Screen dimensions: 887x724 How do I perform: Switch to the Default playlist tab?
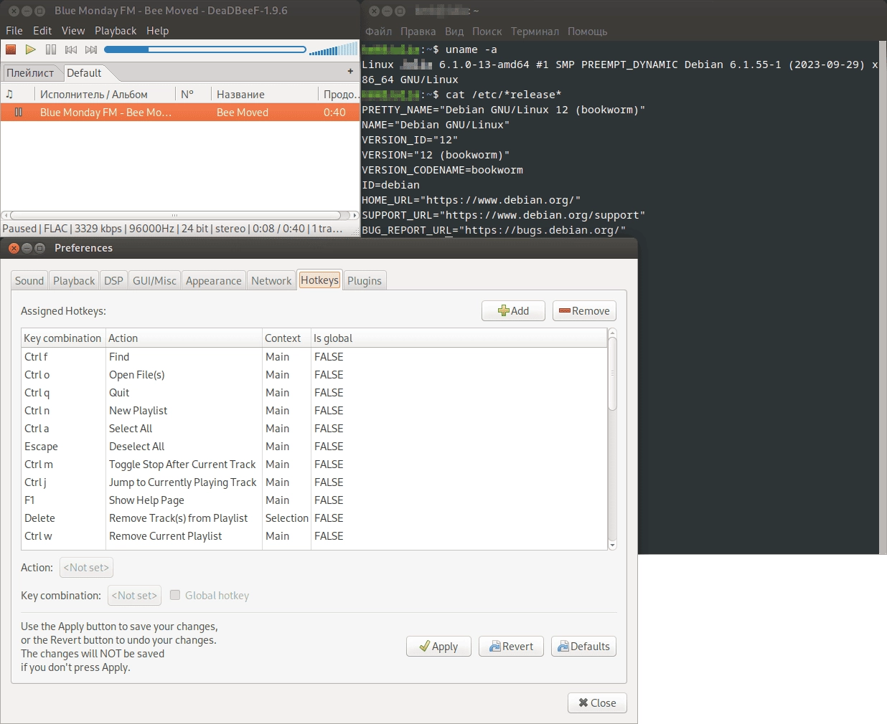[x=84, y=73]
